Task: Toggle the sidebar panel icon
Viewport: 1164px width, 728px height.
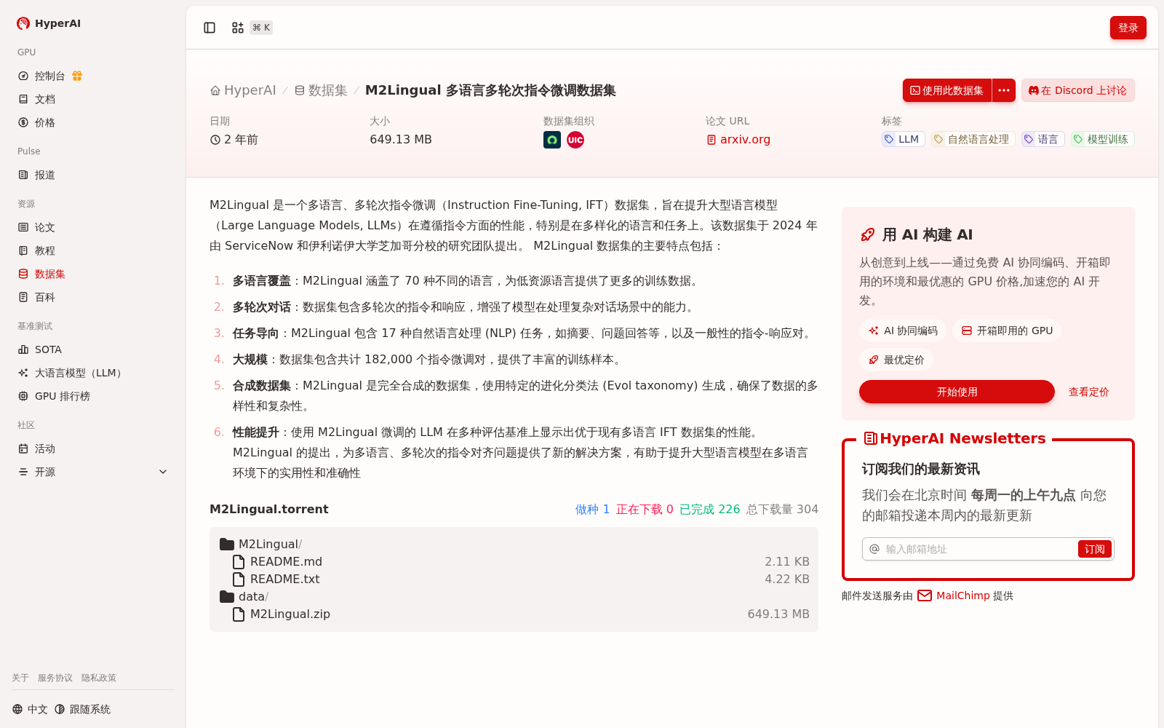Action: [x=210, y=28]
